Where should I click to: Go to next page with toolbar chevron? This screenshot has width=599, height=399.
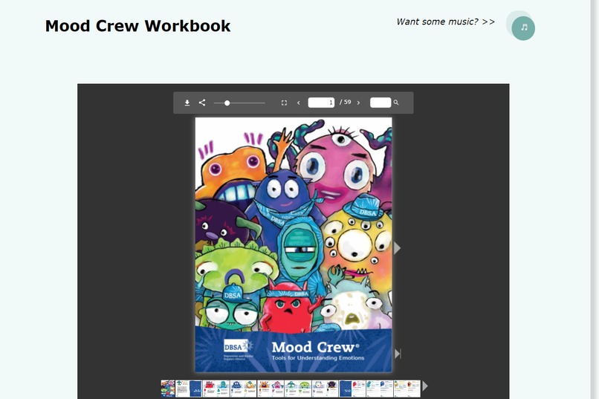pos(358,103)
